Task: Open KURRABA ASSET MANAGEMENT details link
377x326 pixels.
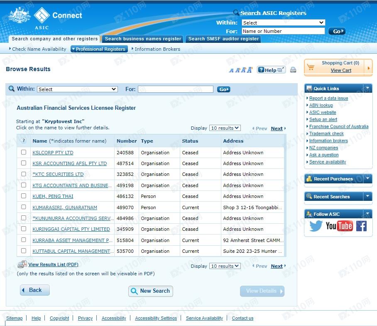Action: point(72,240)
